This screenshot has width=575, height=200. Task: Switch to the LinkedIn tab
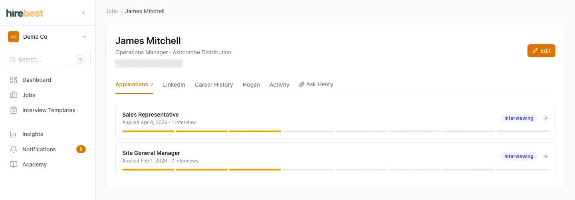click(174, 85)
